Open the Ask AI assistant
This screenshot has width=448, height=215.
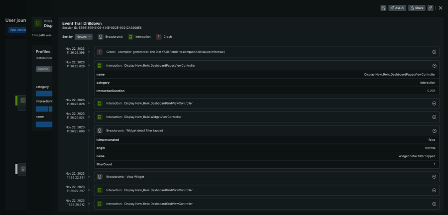(x=398, y=8)
